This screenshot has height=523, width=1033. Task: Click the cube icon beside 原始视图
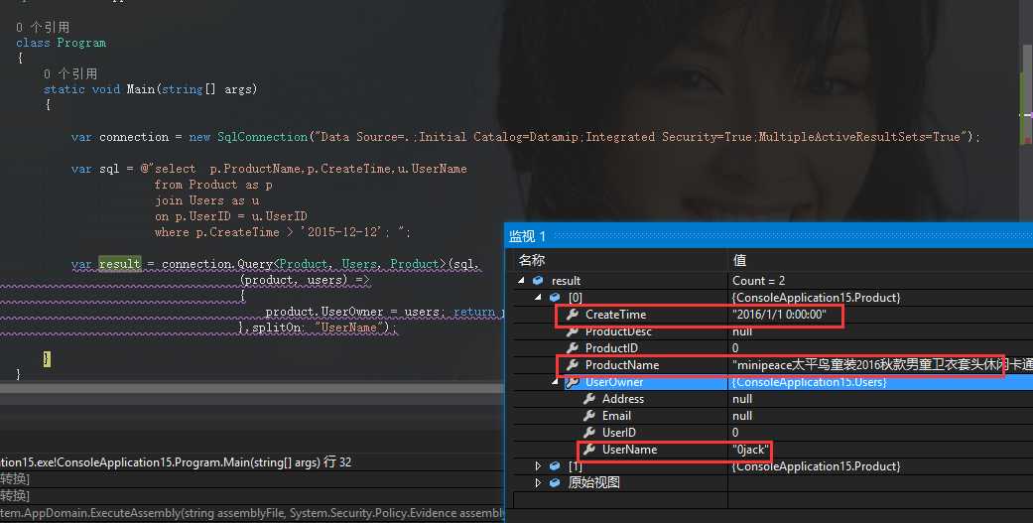click(x=554, y=483)
